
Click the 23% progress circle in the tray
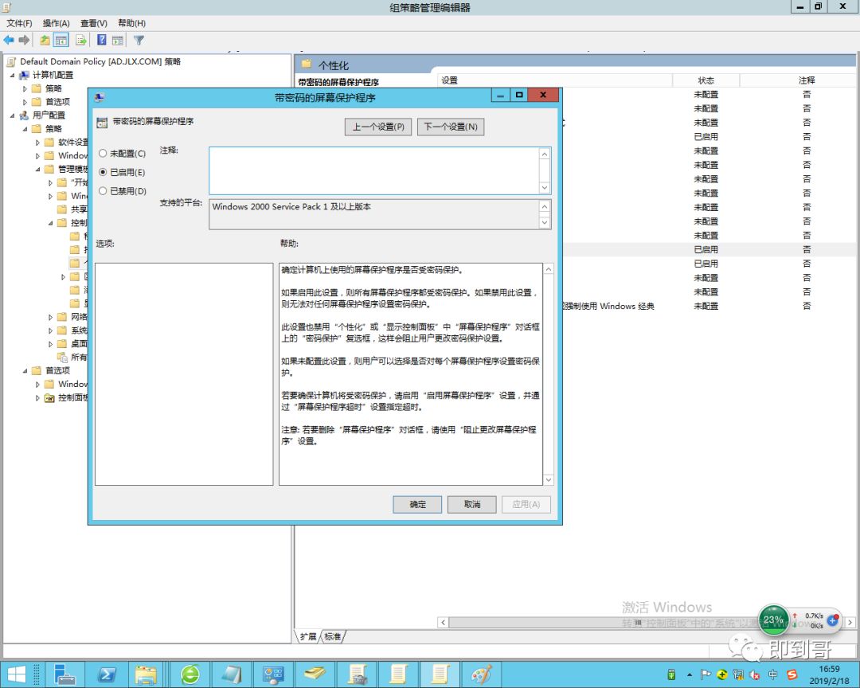773,620
